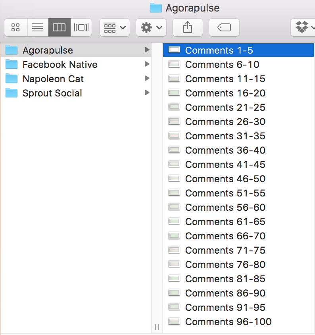Click the Share toolbar button
Image resolution: width=315 pixels, height=335 pixels.
pyautogui.click(x=188, y=27)
